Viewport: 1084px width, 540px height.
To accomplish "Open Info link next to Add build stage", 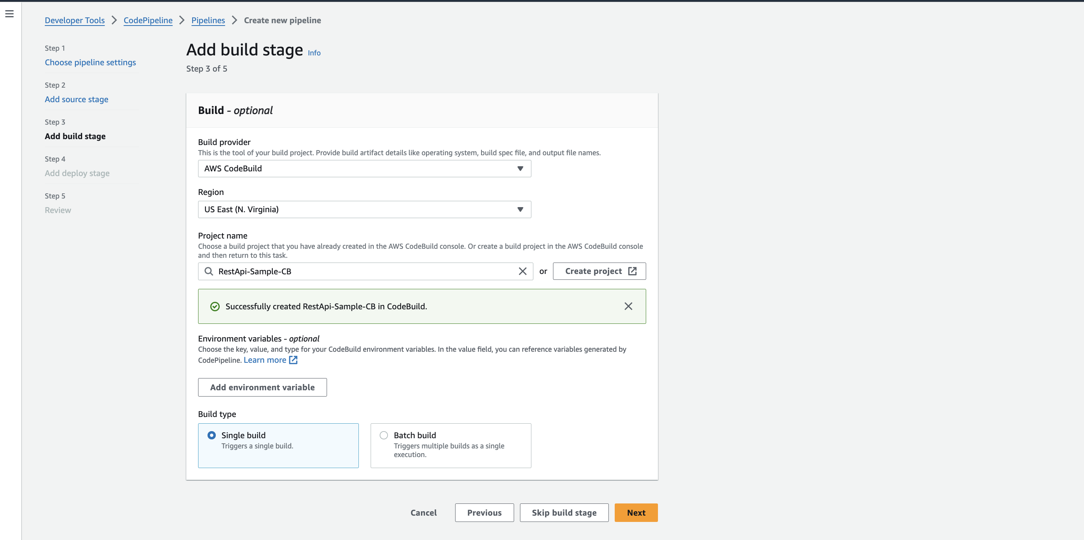I will tap(314, 53).
